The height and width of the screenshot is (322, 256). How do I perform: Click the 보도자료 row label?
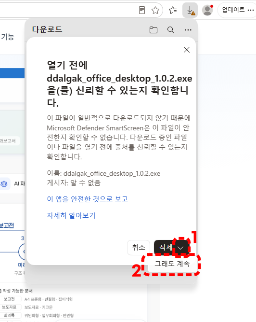click(x=9, y=307)
